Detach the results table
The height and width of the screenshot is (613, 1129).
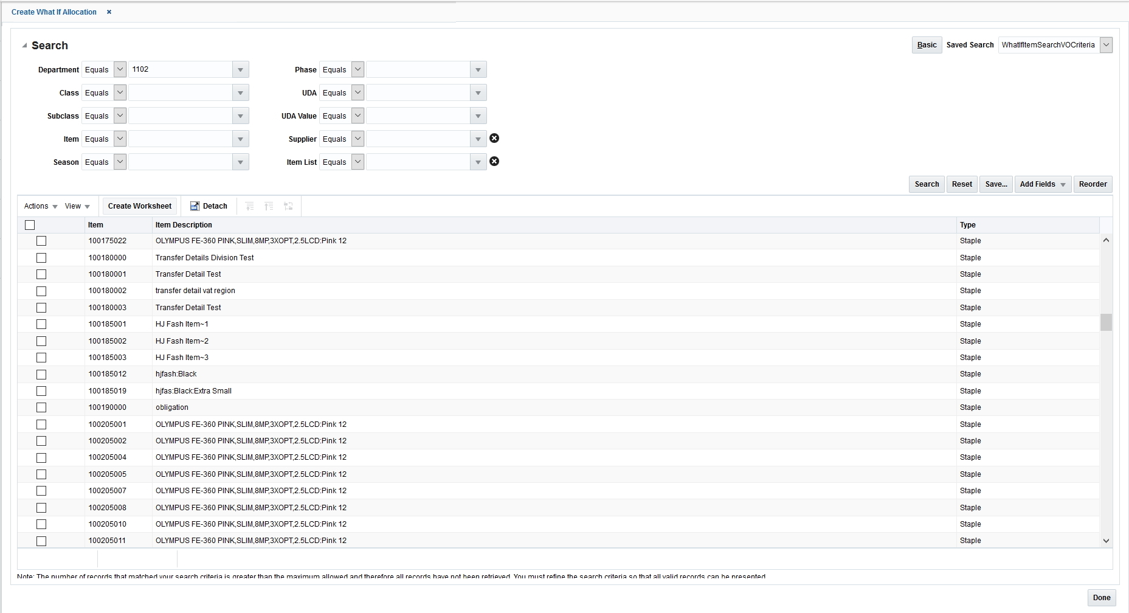209,206
